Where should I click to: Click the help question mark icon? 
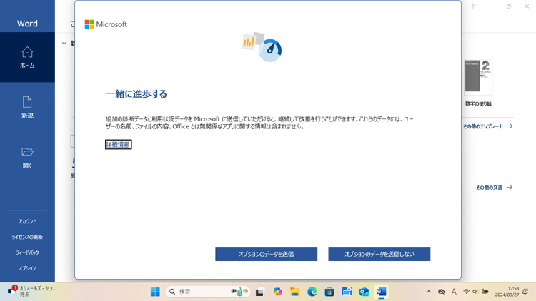472,6
